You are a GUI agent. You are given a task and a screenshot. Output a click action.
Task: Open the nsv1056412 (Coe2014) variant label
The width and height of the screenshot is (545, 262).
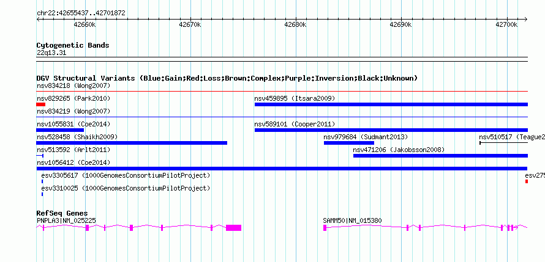73,162
